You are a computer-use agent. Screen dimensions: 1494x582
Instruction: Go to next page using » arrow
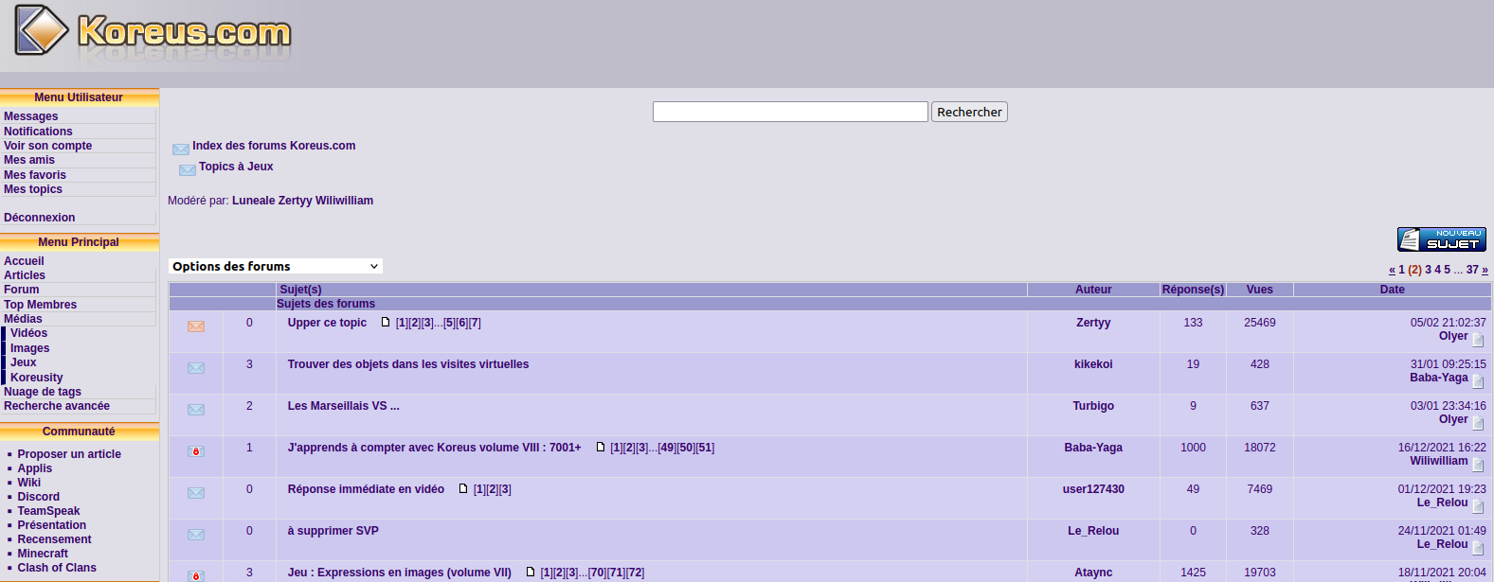tap(1485, 270)
